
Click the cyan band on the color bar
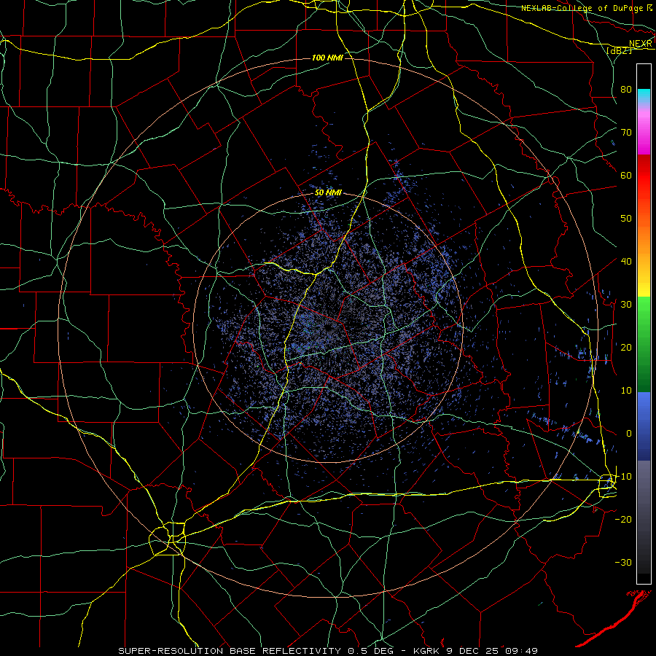tap(644, 95)
